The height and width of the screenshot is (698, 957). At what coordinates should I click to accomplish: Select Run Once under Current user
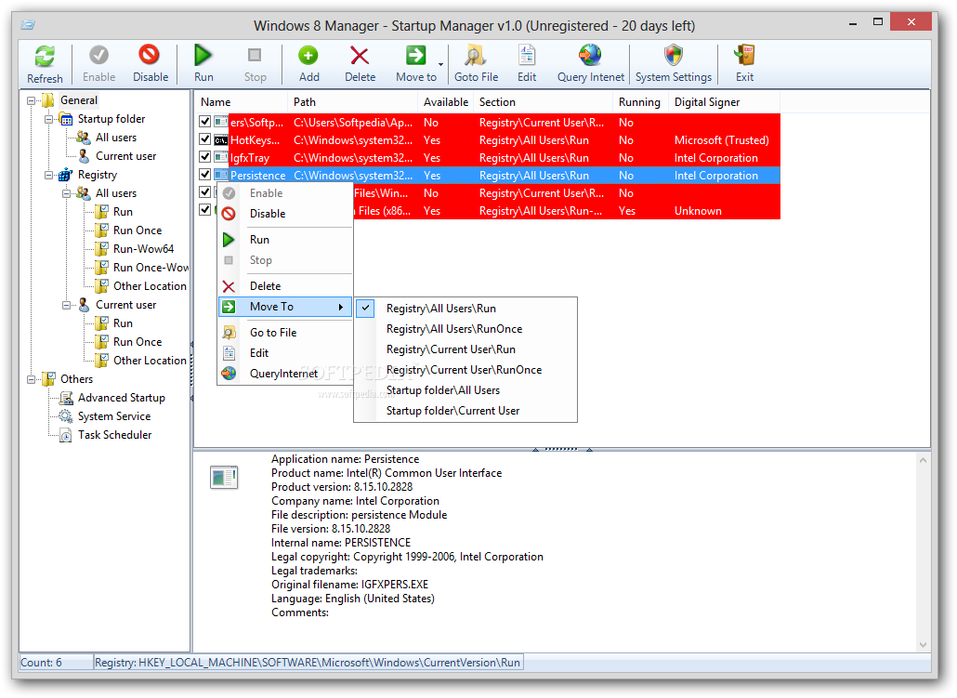(x=138, y=342)
